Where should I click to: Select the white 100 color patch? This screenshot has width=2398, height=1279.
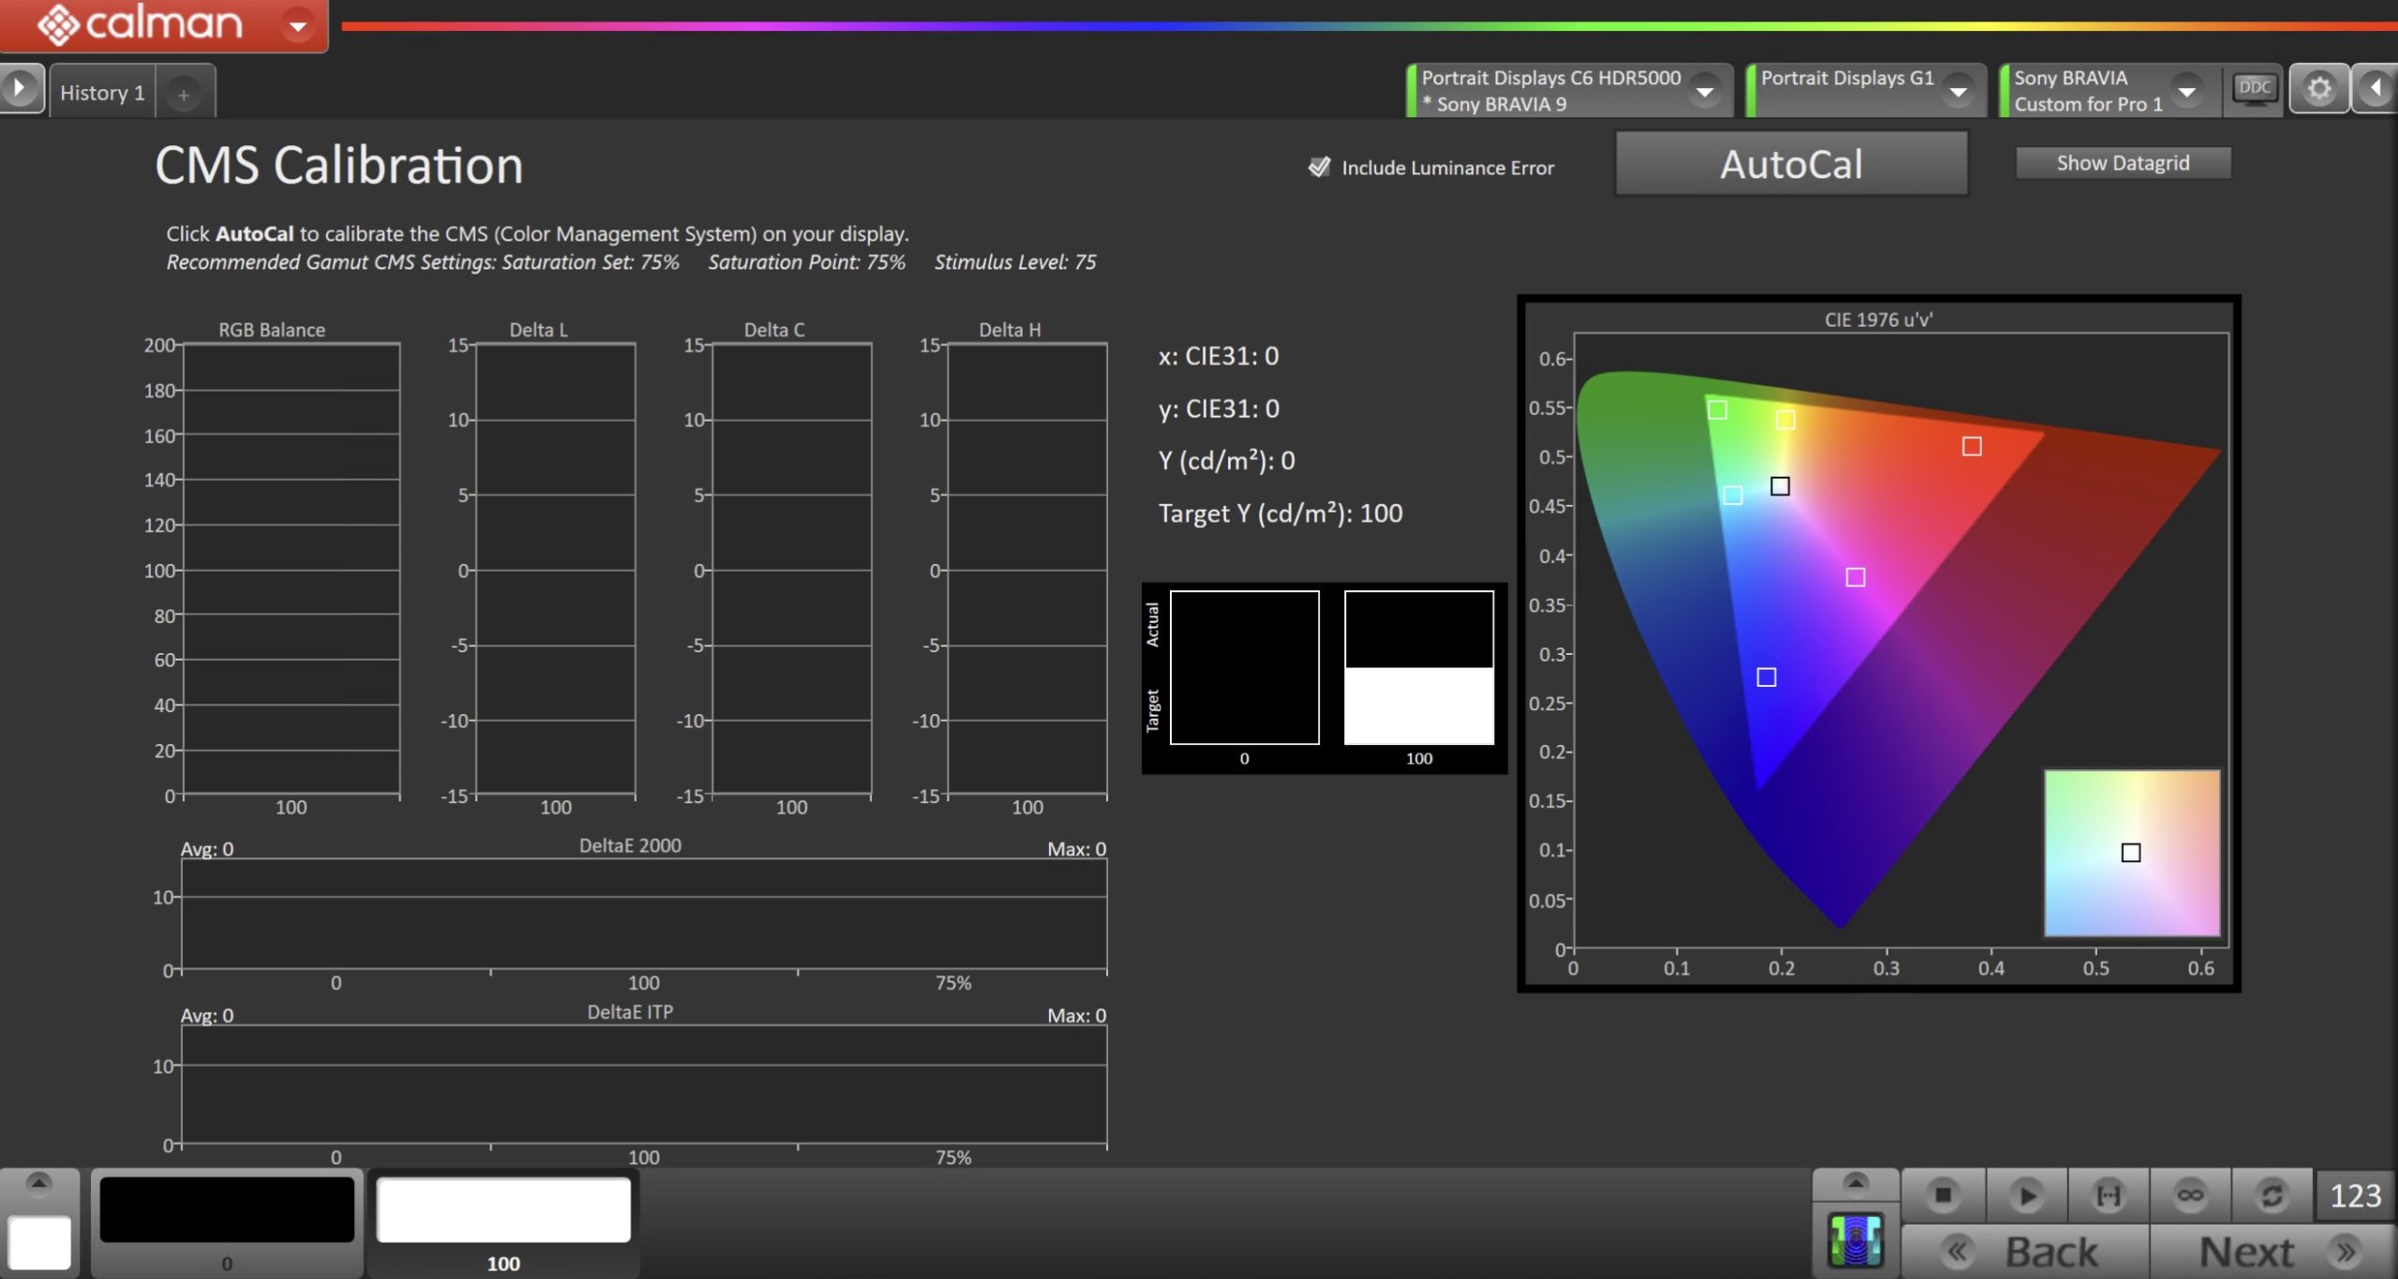(x=503, y=1211)
